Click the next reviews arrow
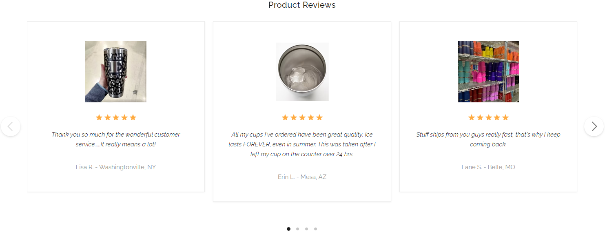Image resolution: width=605 pixels, height=232 pixels. (x=594, y=126)
